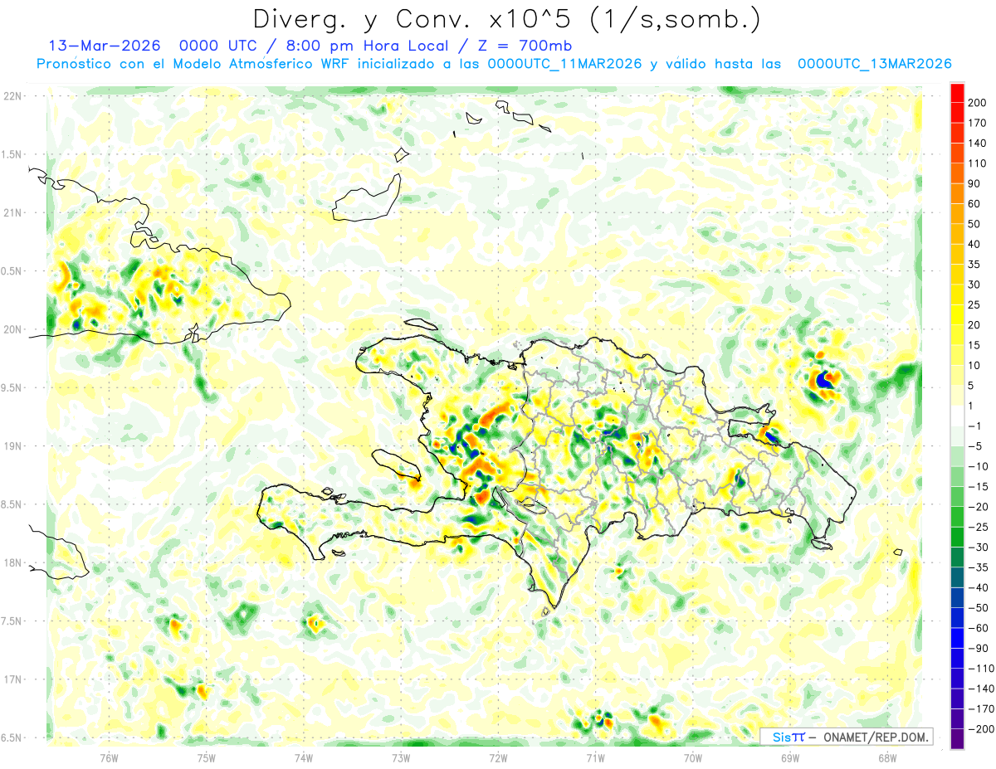Click the 74W longitude label

click(304, 757)
